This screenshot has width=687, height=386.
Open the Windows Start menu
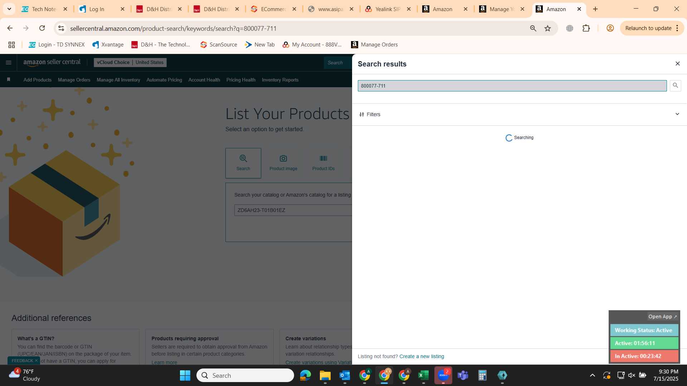pos(185,375)
